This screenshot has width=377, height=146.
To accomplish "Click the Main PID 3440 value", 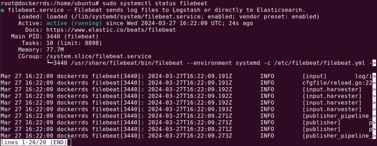I will point(53,37).
